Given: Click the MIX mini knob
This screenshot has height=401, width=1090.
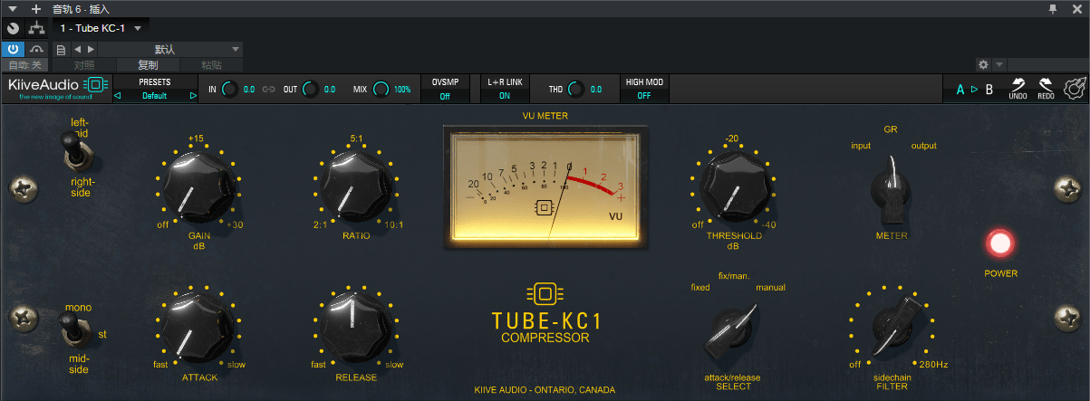Looking at the screenshot, I should 381,90.
